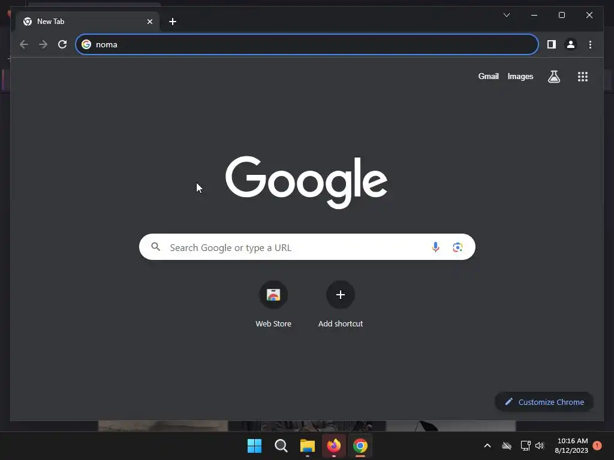Open a new tab with plus button
Screen dimensions: 614x460
click(x=173, y=22)
